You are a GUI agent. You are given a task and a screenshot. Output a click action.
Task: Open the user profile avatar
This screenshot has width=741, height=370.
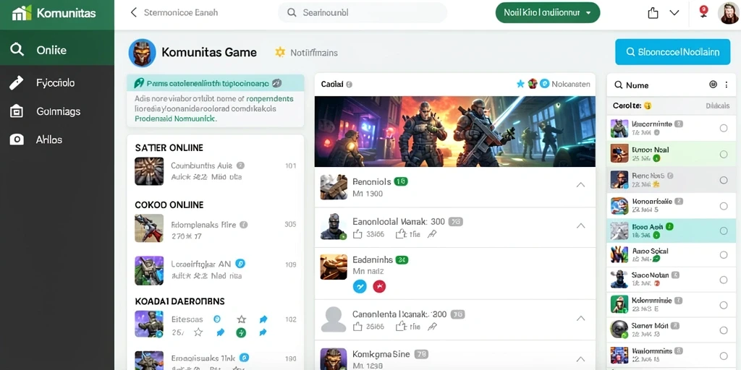point(728,13)
